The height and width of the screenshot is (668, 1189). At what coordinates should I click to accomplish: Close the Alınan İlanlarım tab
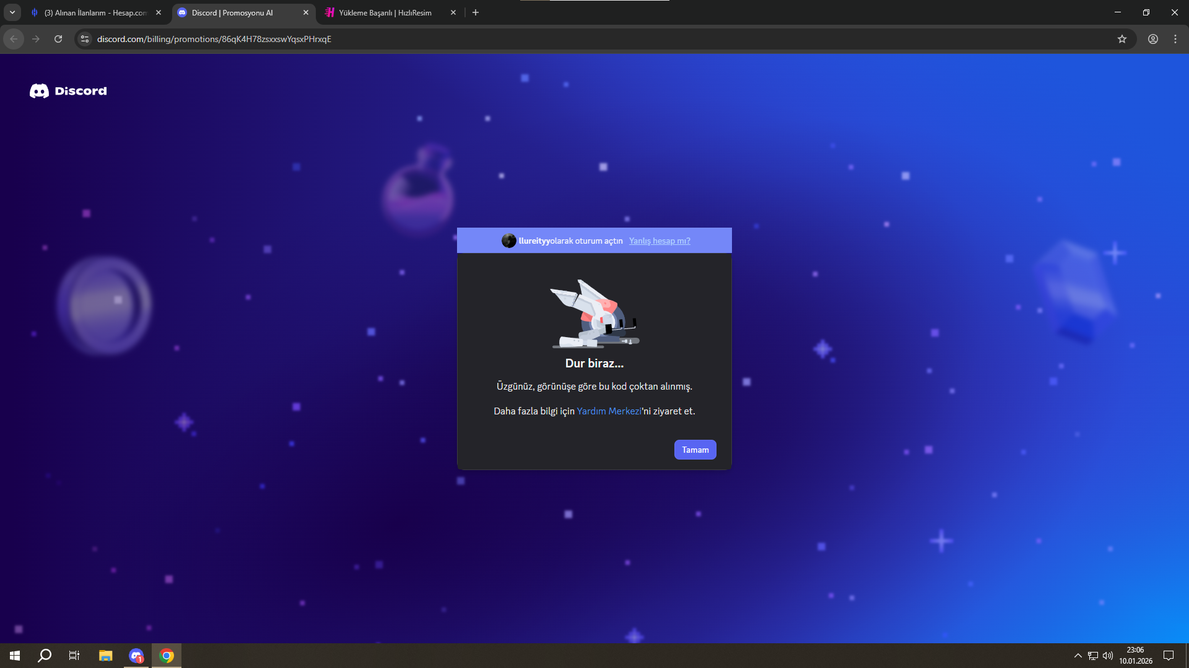pos(159,12)
